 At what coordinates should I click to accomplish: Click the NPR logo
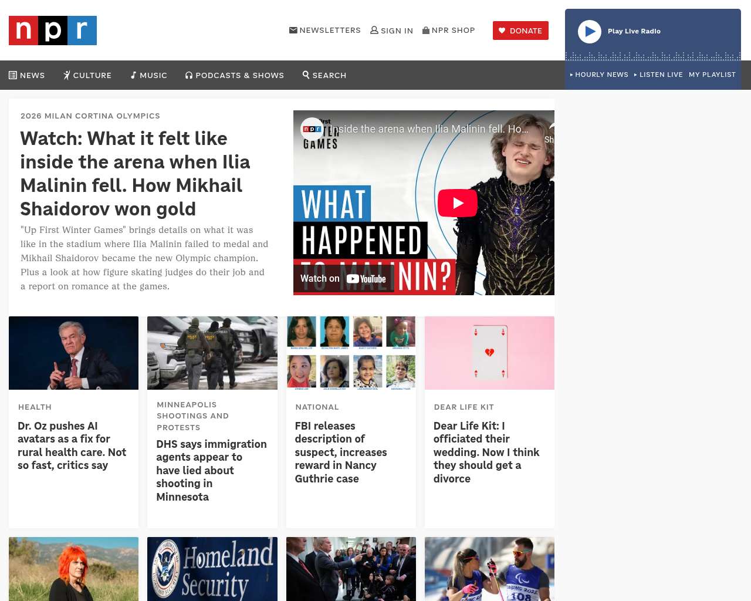coord(53,31)
